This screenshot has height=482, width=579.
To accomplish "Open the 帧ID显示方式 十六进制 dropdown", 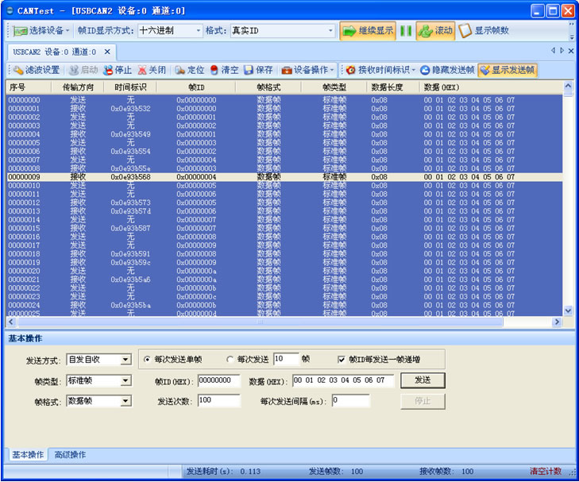I will 199,30.
